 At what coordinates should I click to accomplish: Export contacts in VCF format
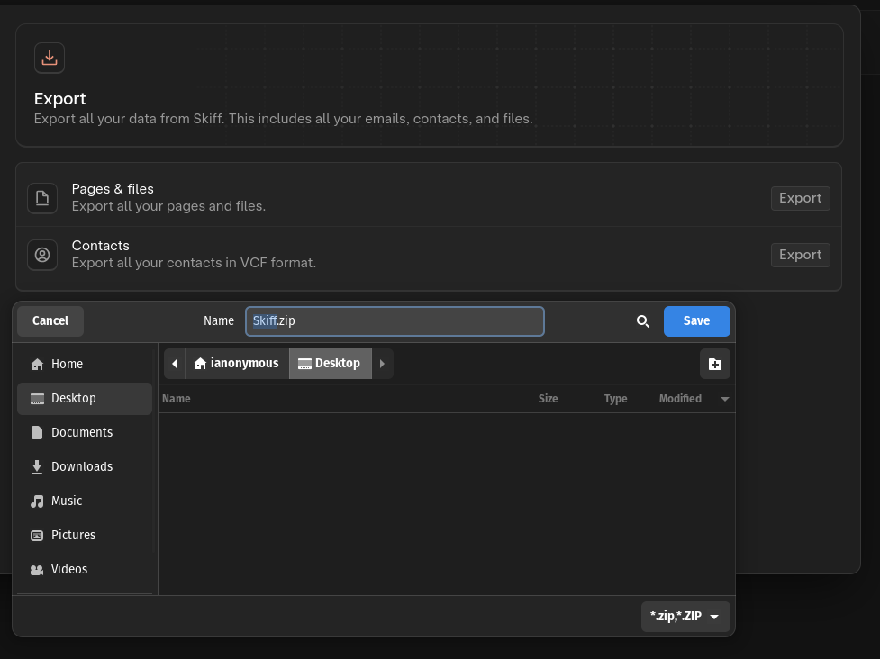800,255
